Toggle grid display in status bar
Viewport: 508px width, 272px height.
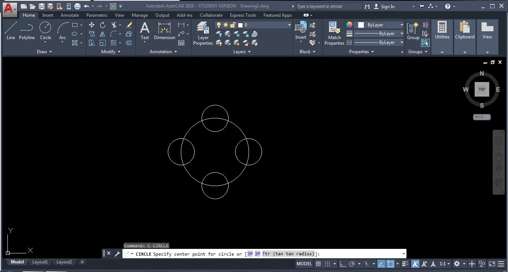(x=319, y=263)
